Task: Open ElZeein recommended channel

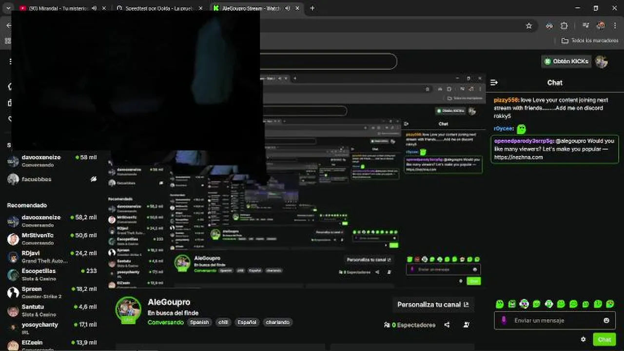Action: pos(53,345)
